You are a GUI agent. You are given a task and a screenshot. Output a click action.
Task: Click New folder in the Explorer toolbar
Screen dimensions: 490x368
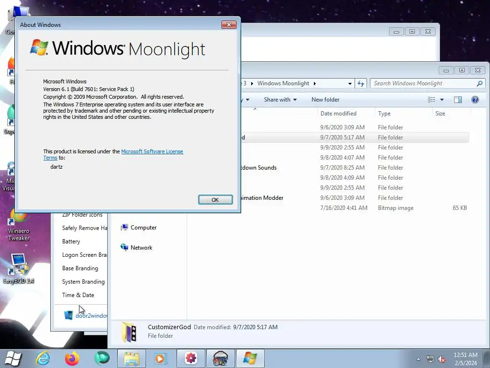point(325,100)
